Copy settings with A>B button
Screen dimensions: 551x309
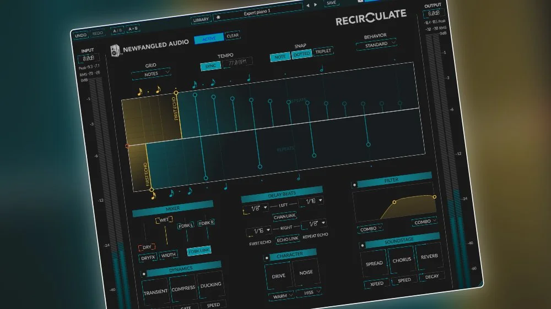coord(133,29)
